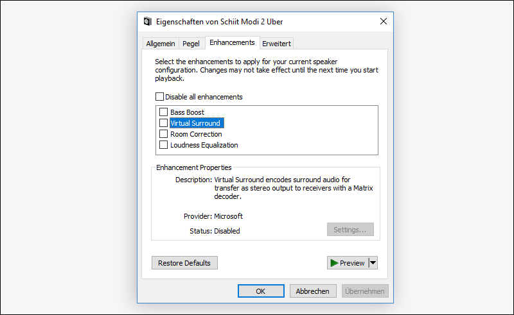Toggle the Virtual Surround checkbox
The height and width of the screenshot is (315, 514).
pyautogui.click(x=163, y=123)
